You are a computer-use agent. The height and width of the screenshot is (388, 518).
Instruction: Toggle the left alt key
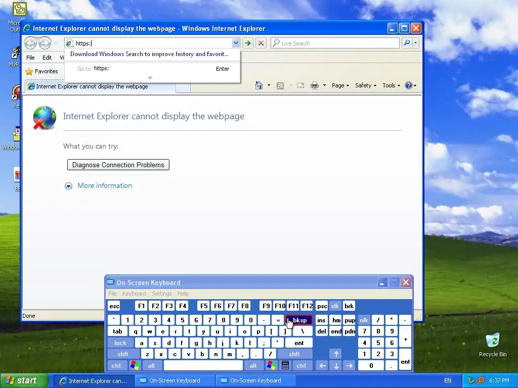click(152, 366)
